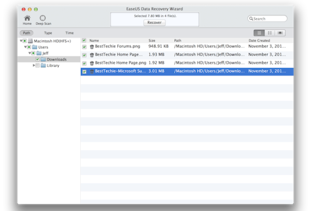The image size is (311, 211).
Task: Click the Jeff folder icon
Action: click(x=39, y=53)
